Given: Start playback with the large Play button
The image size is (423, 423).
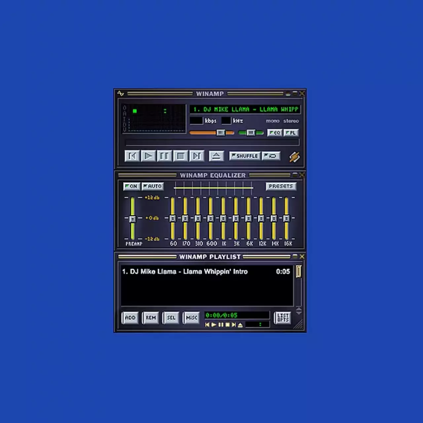Looking at the screenshot, I should tap(148, 156).
